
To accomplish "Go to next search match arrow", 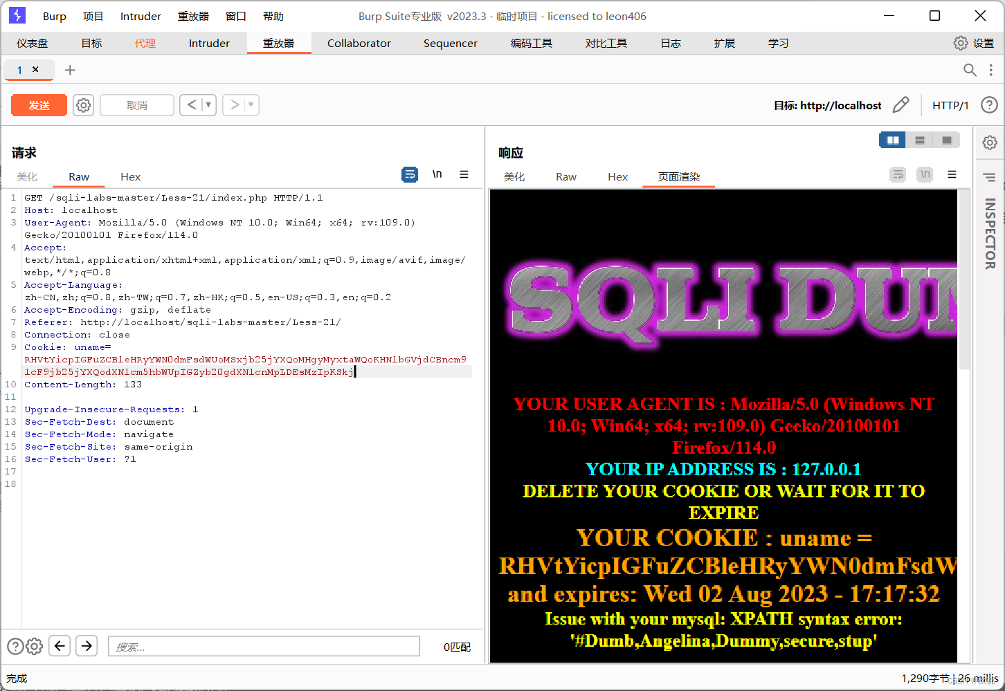I will tap(87, 646).
